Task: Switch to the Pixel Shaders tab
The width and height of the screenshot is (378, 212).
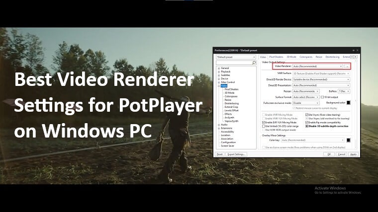Action: [x=276, y=57]
